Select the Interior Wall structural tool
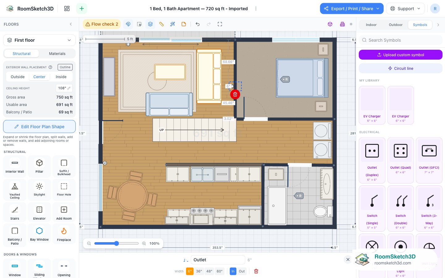The image size is (445, 278). (15, 166)
